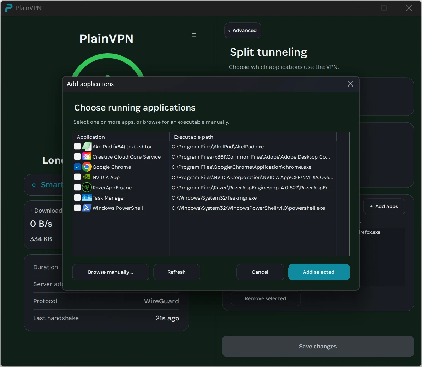This screenshot has height=367, width=422.
Task: Click Browse manually... button
Action: point(110,272)
